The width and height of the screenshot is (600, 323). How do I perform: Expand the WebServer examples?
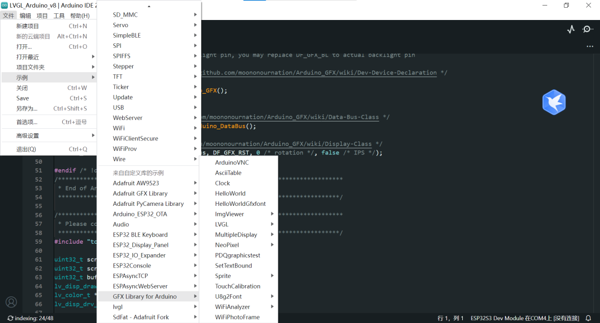148,118
